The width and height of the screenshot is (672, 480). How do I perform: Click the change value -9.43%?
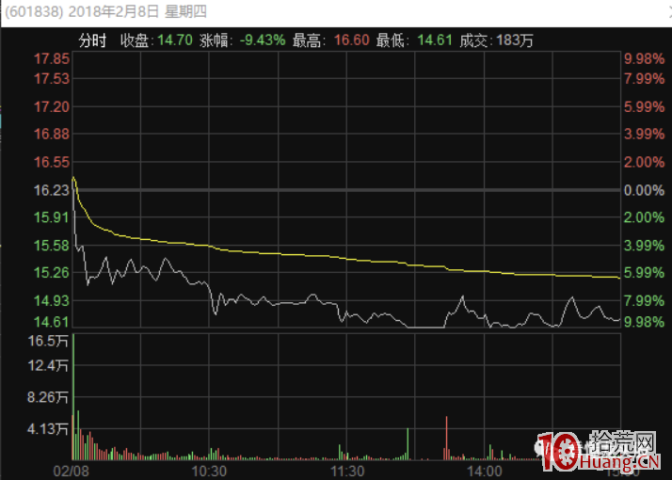tap(263, 40)
